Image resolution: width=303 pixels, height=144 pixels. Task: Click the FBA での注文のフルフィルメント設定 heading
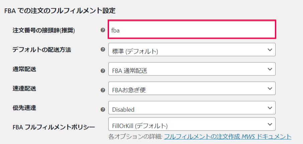pyautogui.click(x=60, y=11)
